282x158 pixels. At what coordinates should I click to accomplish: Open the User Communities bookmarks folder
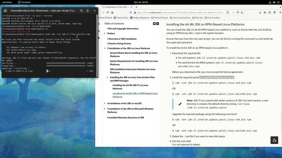[180, 18]
